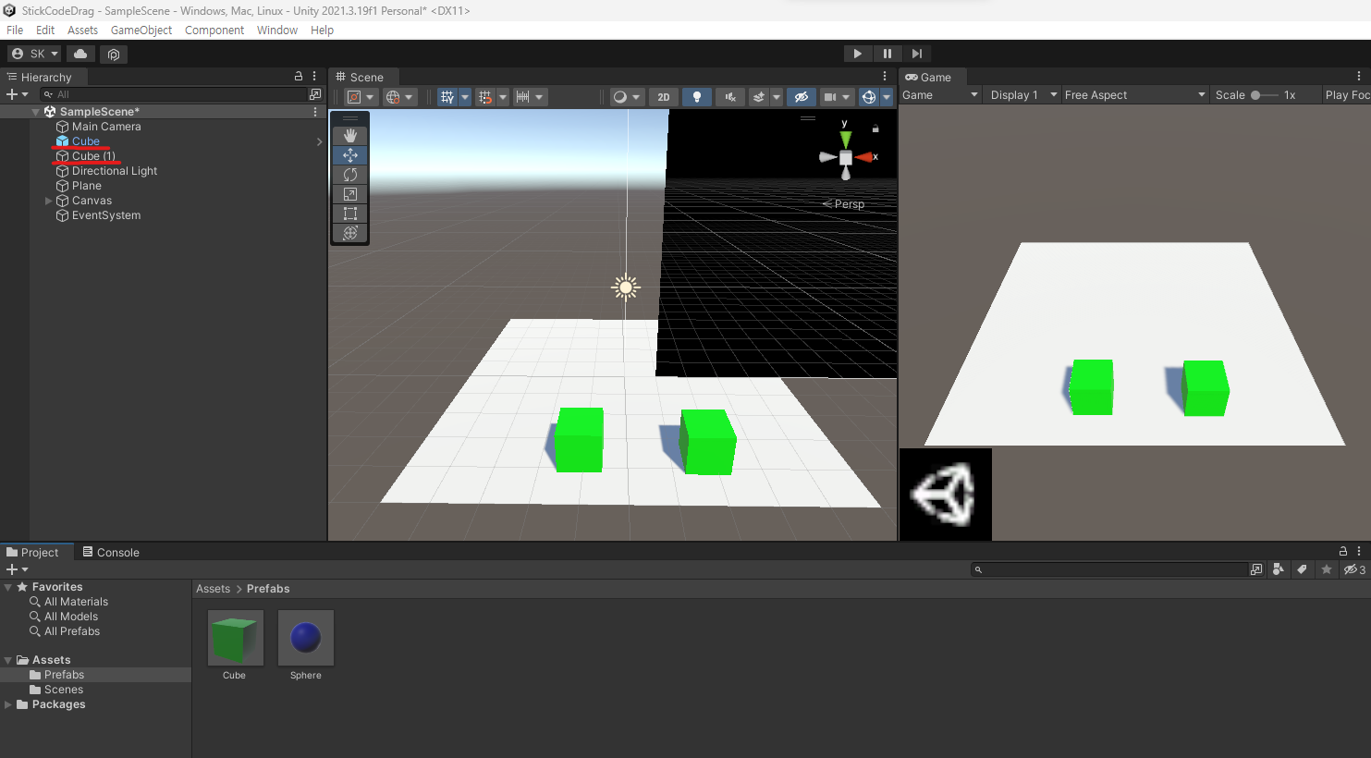1371x758 pixels.
Task: Click the Step frame button
Action: (x=917, y=54)
